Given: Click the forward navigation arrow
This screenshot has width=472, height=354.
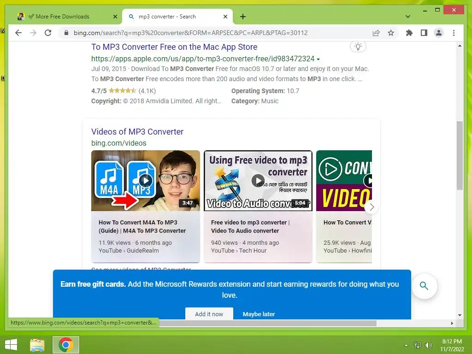Looking at the screenshot, I should [33, 33].
